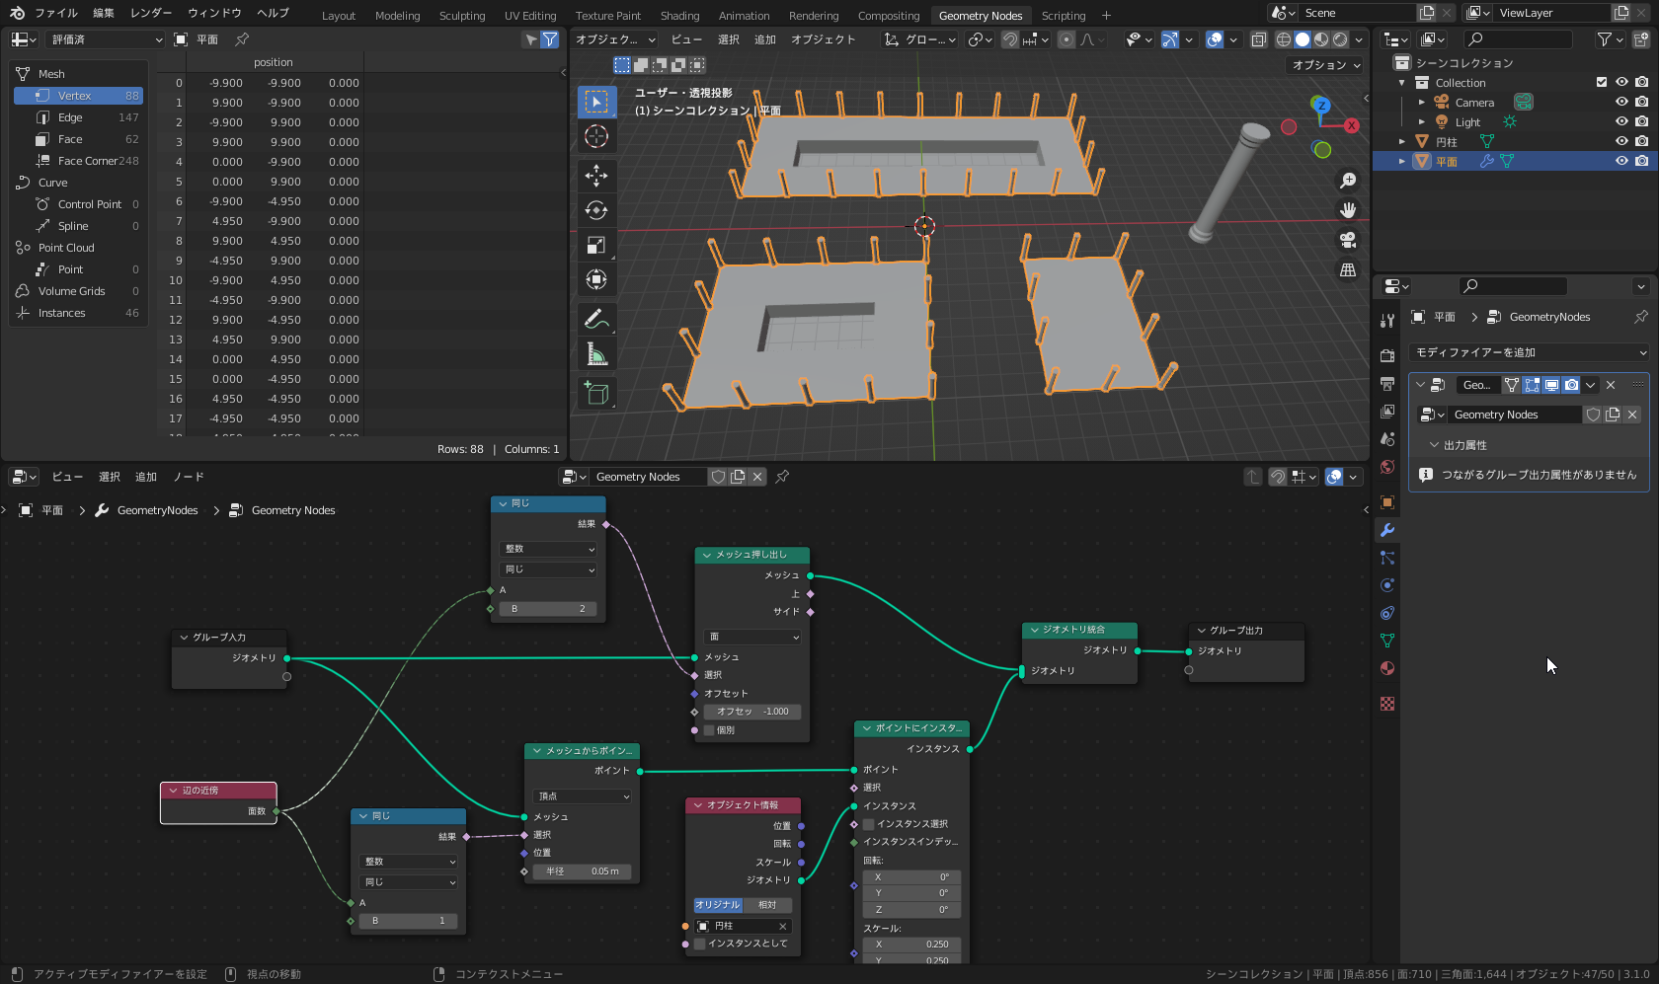Hide the Light object in outliner
Viewport: 1659px width, 984px height.
click(1621, 122)
